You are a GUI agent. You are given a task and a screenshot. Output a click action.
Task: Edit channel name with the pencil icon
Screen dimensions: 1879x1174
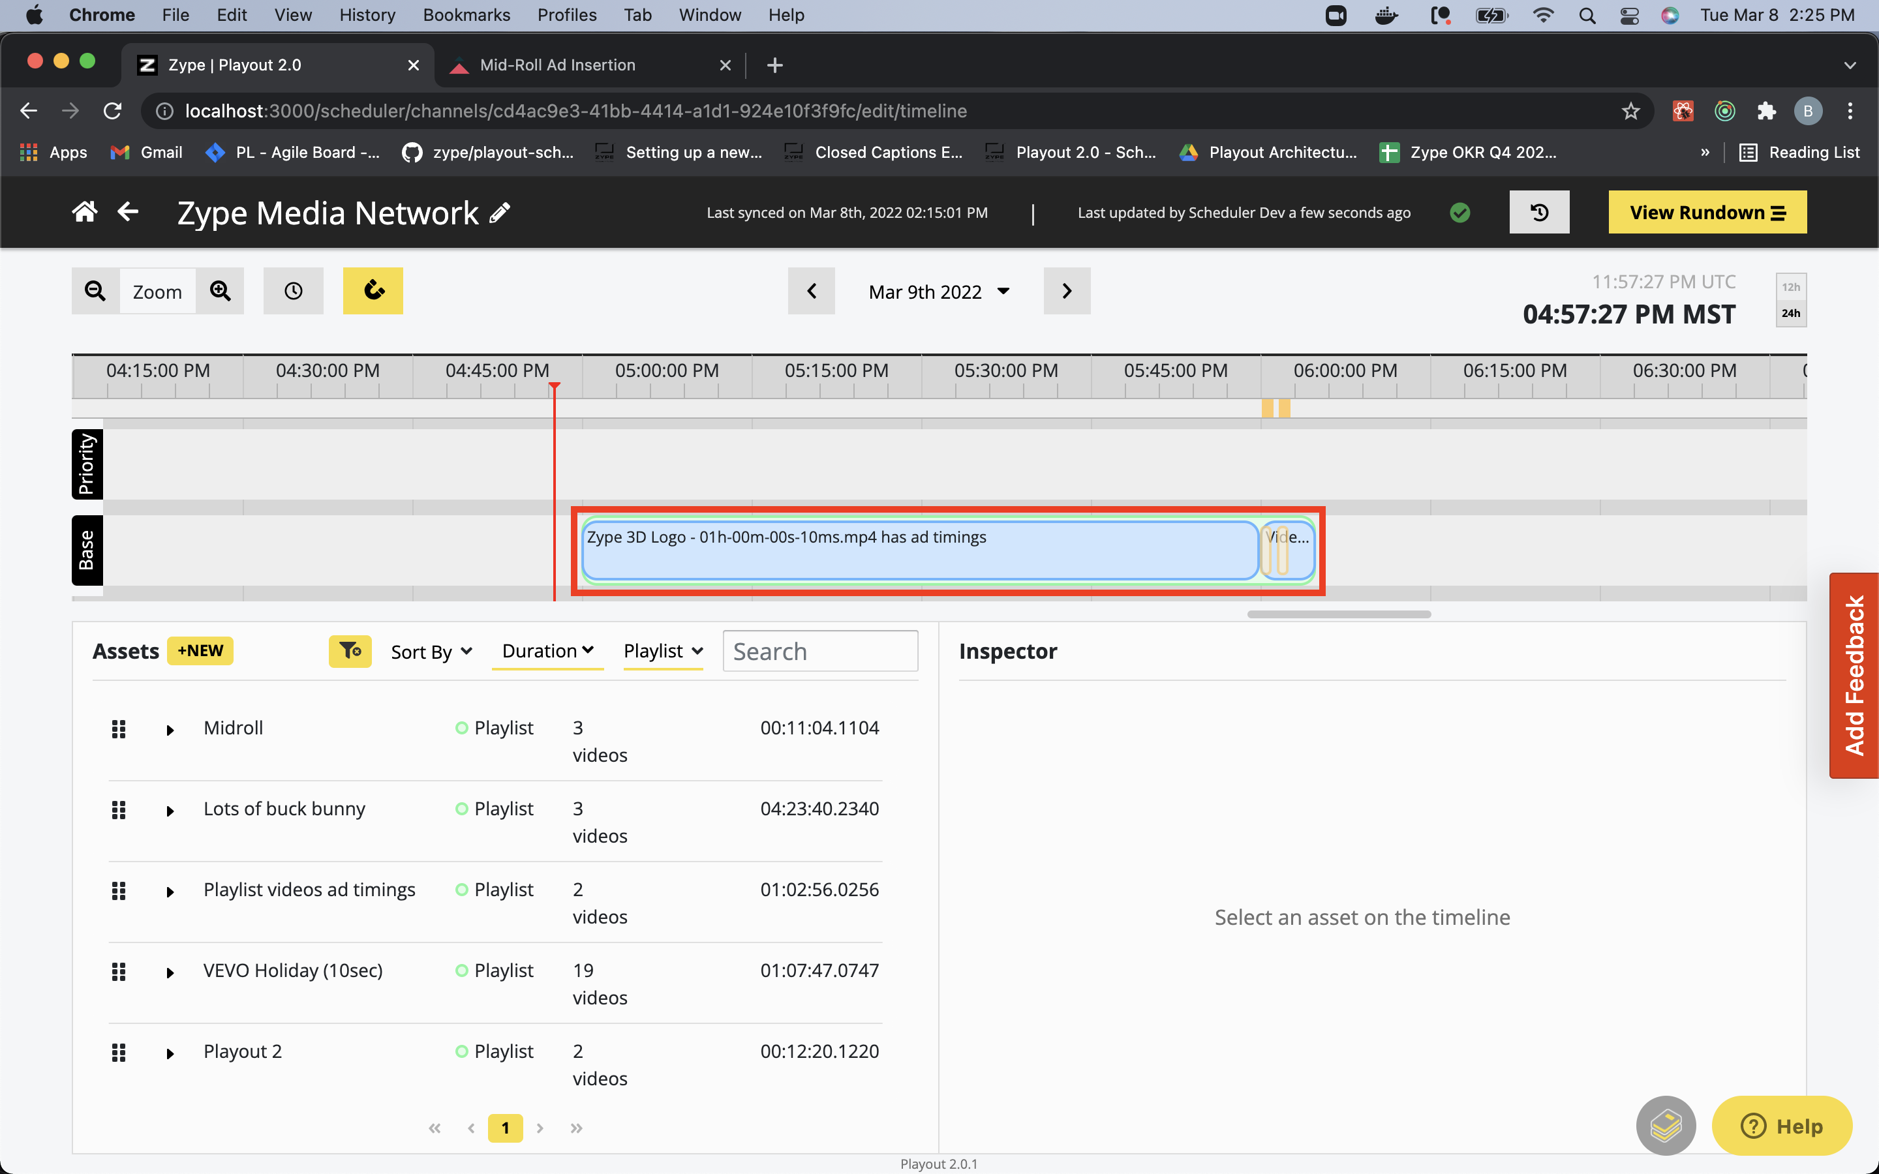coord(500,213)
